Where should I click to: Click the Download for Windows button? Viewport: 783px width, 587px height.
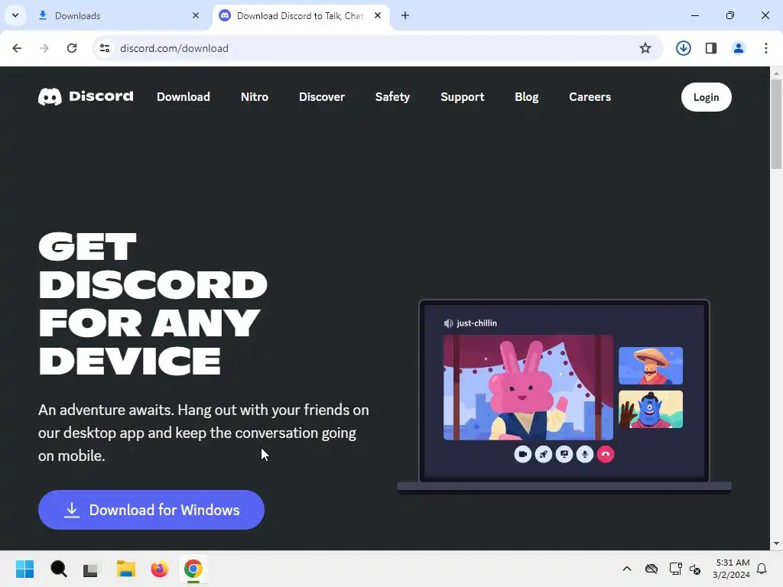click(151, 510)
